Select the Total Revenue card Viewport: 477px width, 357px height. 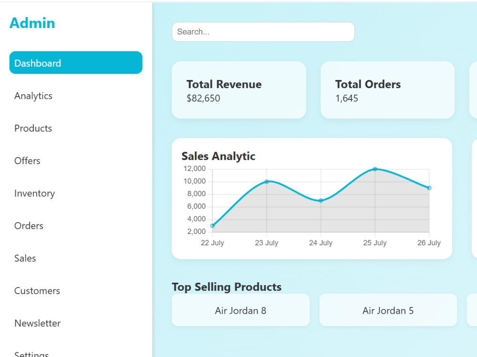pyautogui.click(x=239, y=90)
